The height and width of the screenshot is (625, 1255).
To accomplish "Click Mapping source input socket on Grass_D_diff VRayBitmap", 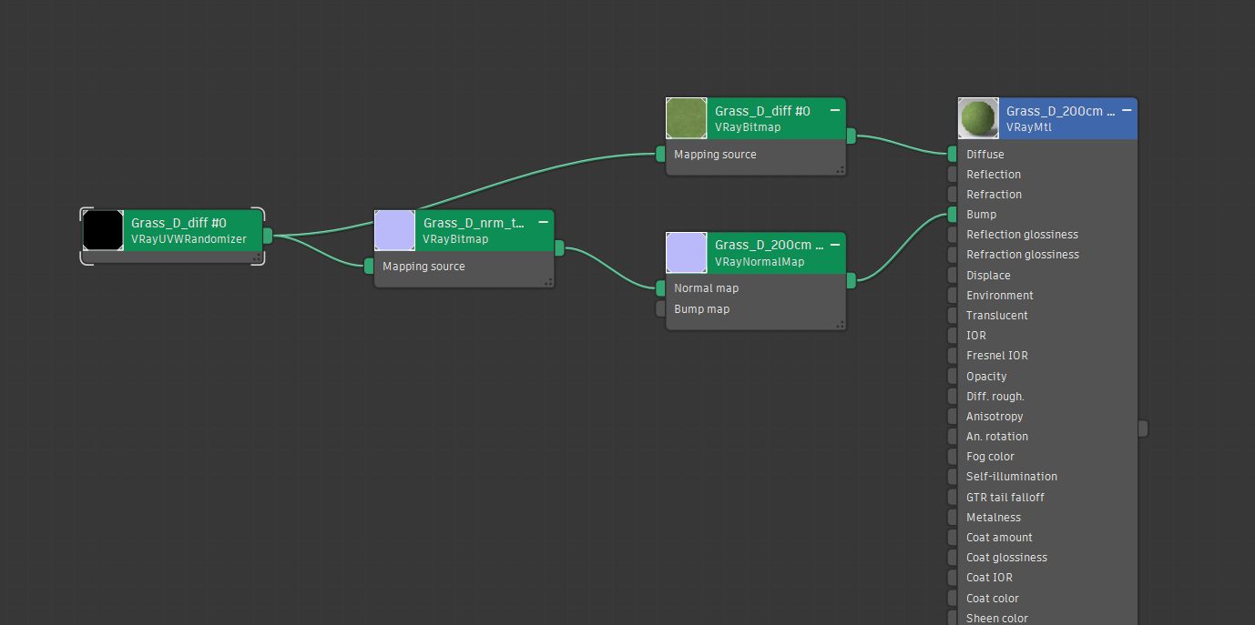I will [x=660, y=154].
